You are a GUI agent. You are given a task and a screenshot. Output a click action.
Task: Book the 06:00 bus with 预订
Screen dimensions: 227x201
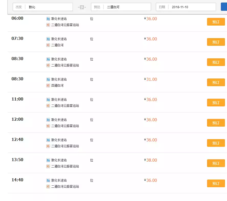pyautogui.click(x=216, y=22)
